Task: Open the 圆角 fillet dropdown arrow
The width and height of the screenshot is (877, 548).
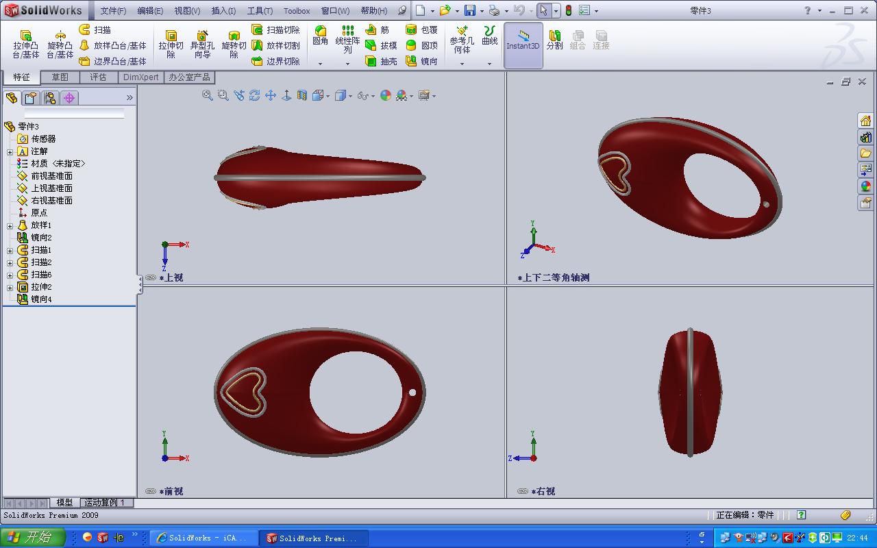Action: pos(320,64)
